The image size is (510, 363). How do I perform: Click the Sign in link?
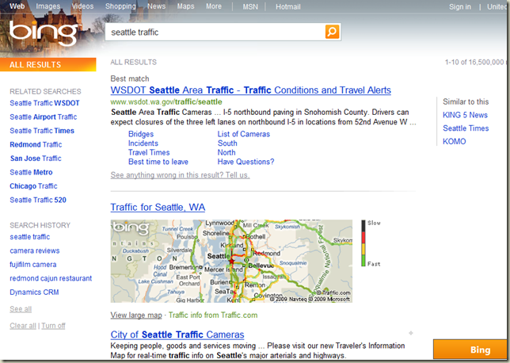(x=460, y=7)
